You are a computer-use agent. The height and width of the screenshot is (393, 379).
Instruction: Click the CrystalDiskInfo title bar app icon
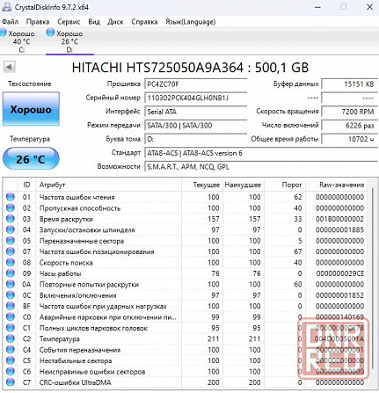tap(6, 7)
